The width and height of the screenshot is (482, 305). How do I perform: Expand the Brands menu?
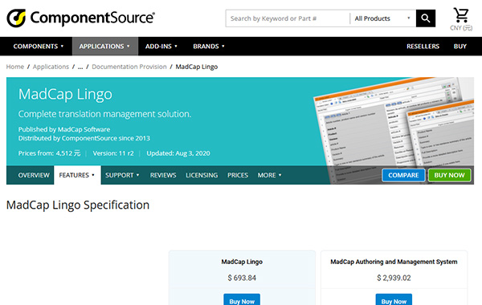coord(209,47)
